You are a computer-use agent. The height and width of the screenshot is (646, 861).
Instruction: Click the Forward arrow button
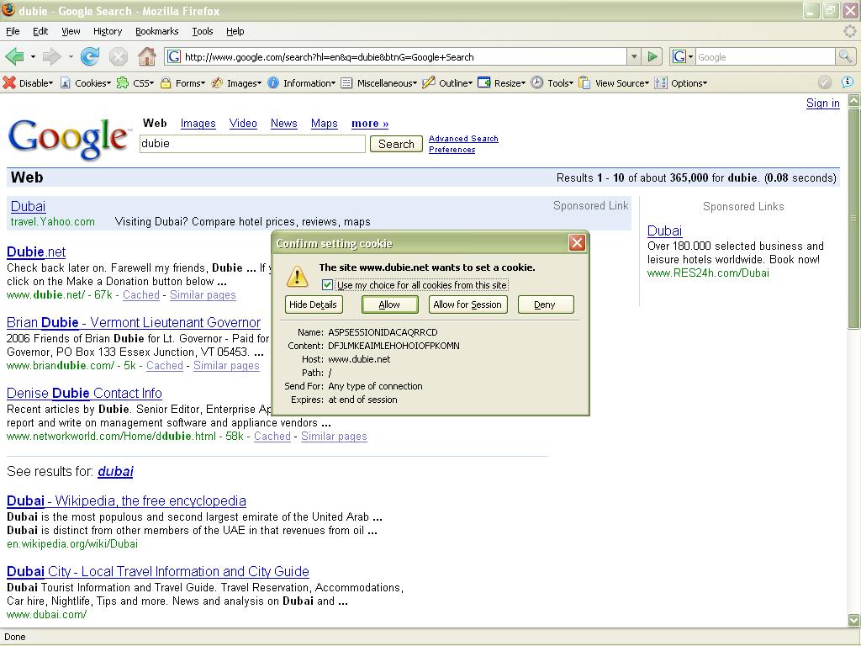click(x=51, y=56)
